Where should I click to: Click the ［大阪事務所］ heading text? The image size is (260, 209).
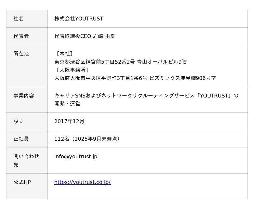tap(72, 70)
